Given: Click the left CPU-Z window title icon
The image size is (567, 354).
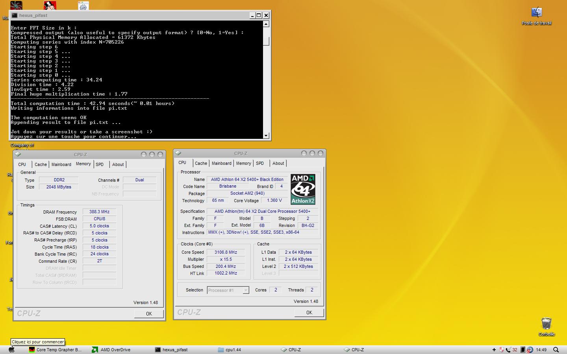Looking at the screenshot, I should click(x=18, y=154).
